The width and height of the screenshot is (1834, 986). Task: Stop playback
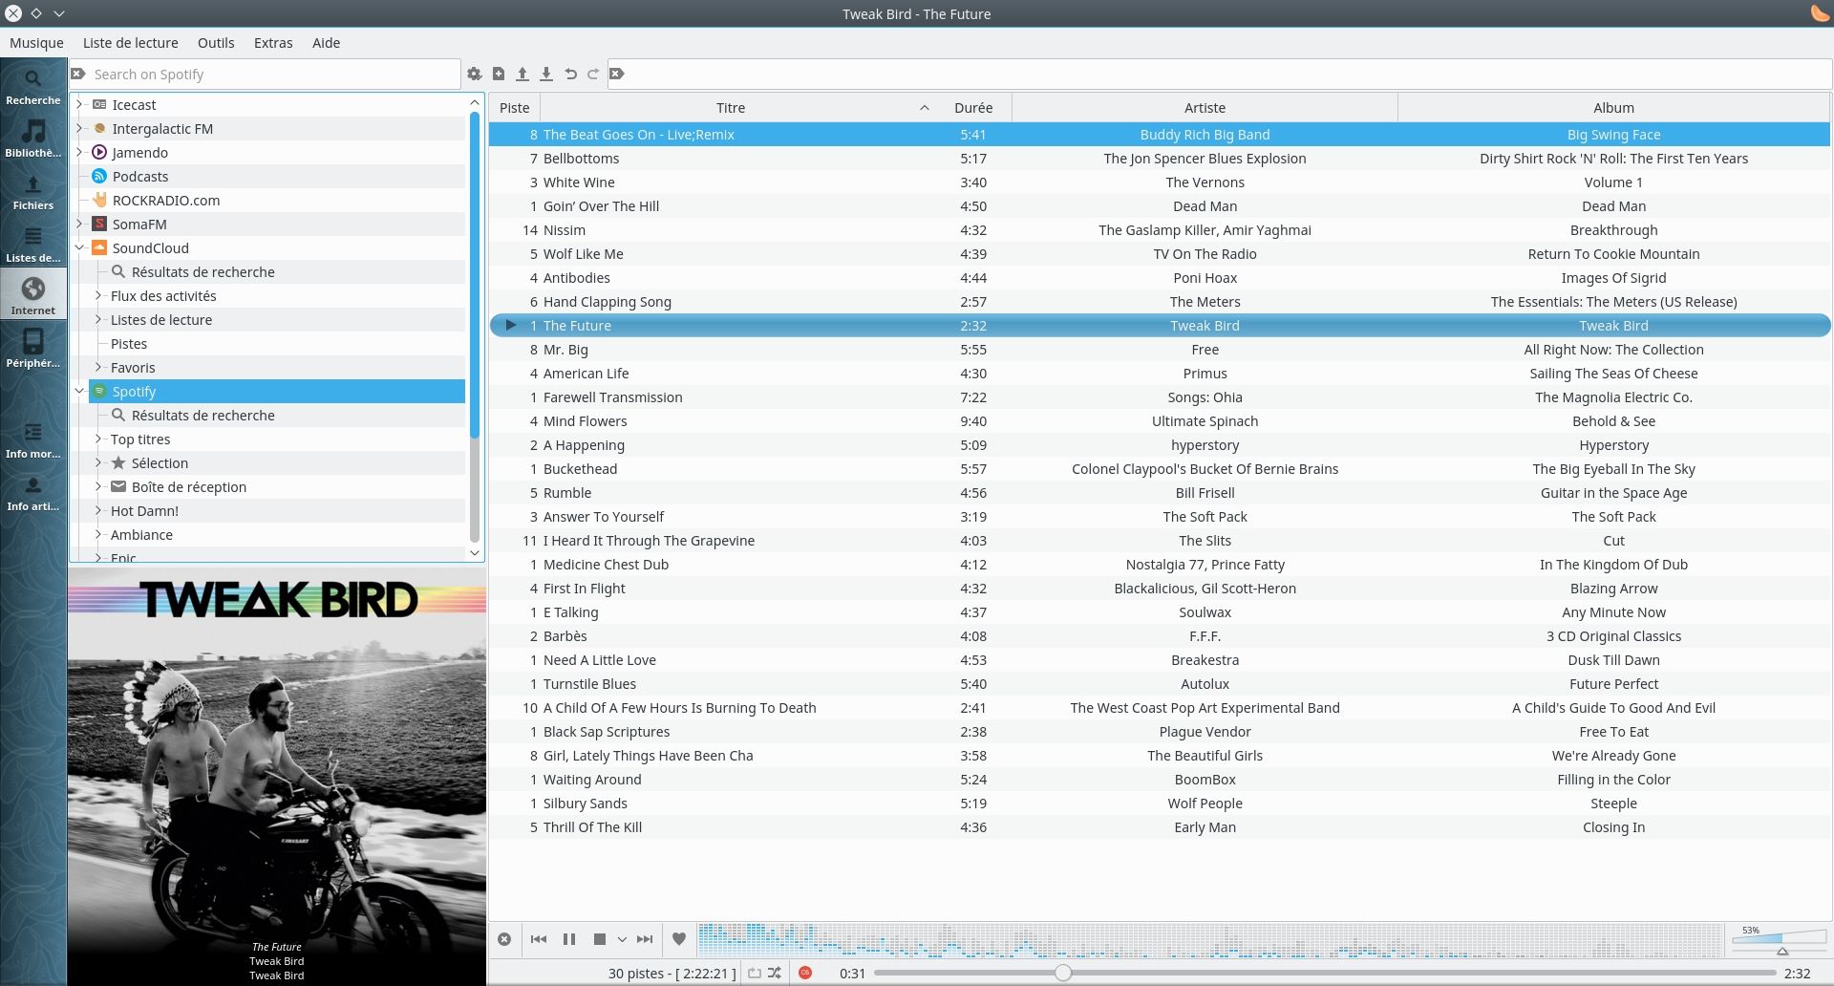tap(600, 939)
